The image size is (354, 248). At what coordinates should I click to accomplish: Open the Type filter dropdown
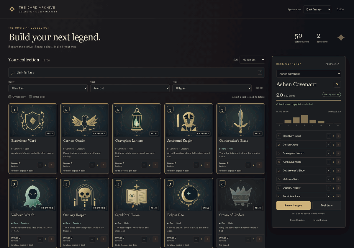212,88
